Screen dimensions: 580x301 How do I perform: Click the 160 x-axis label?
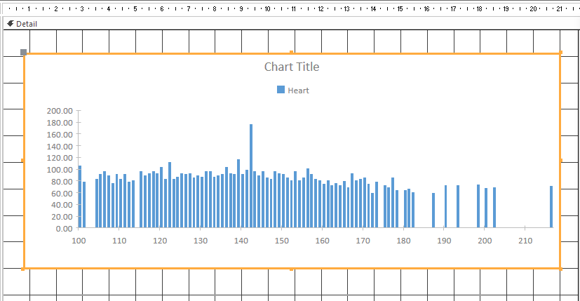coord(322,241)
